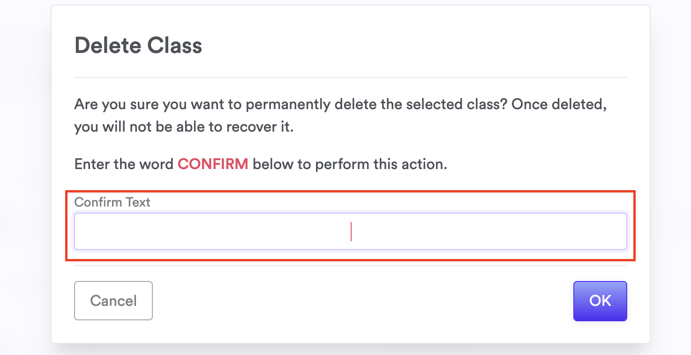Viewport: 691px width, 355px height.
Task: Click the Cancel button
Action: pyautogui.click(x=113, y=301)
